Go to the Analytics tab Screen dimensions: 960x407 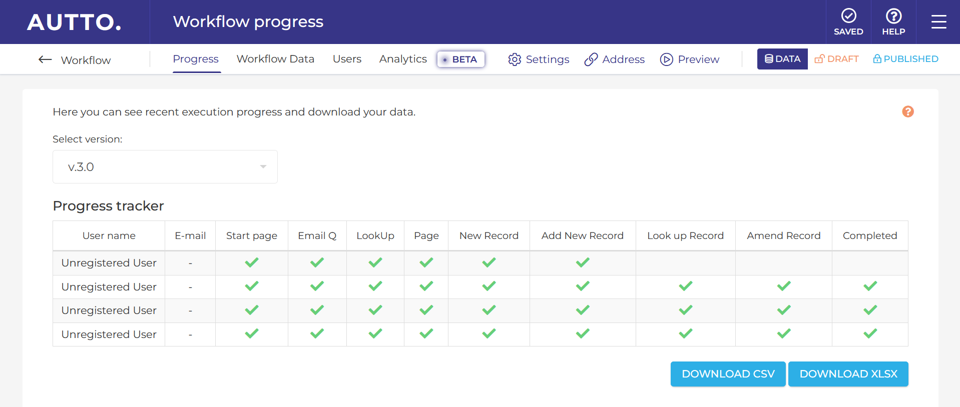pos(403,59)
